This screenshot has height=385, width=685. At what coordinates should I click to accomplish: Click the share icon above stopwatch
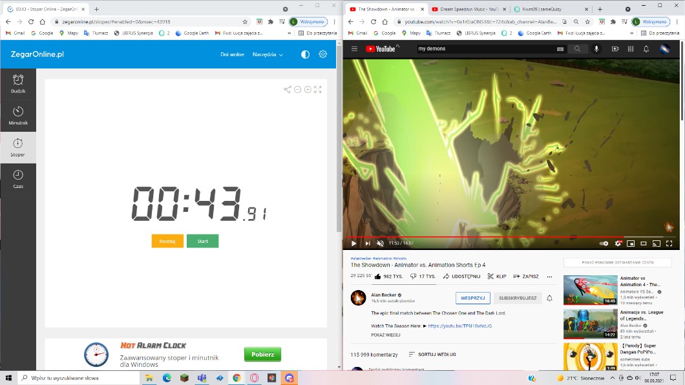287,90
